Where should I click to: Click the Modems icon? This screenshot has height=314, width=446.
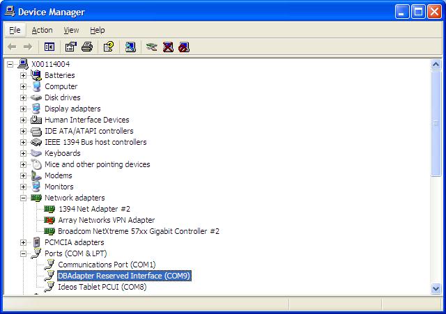[36, 175]
